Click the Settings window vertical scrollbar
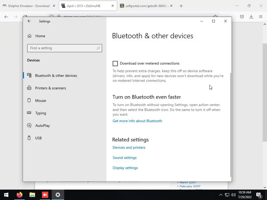This screenshot has height=200, width=267. (231, 125)
